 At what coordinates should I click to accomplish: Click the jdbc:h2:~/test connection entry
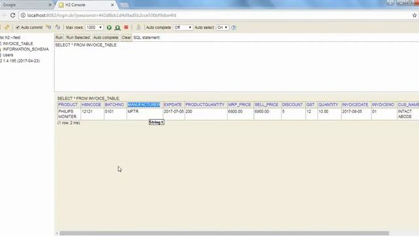pos(10,37)
